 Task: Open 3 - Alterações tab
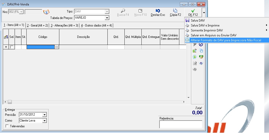(64, 25)
